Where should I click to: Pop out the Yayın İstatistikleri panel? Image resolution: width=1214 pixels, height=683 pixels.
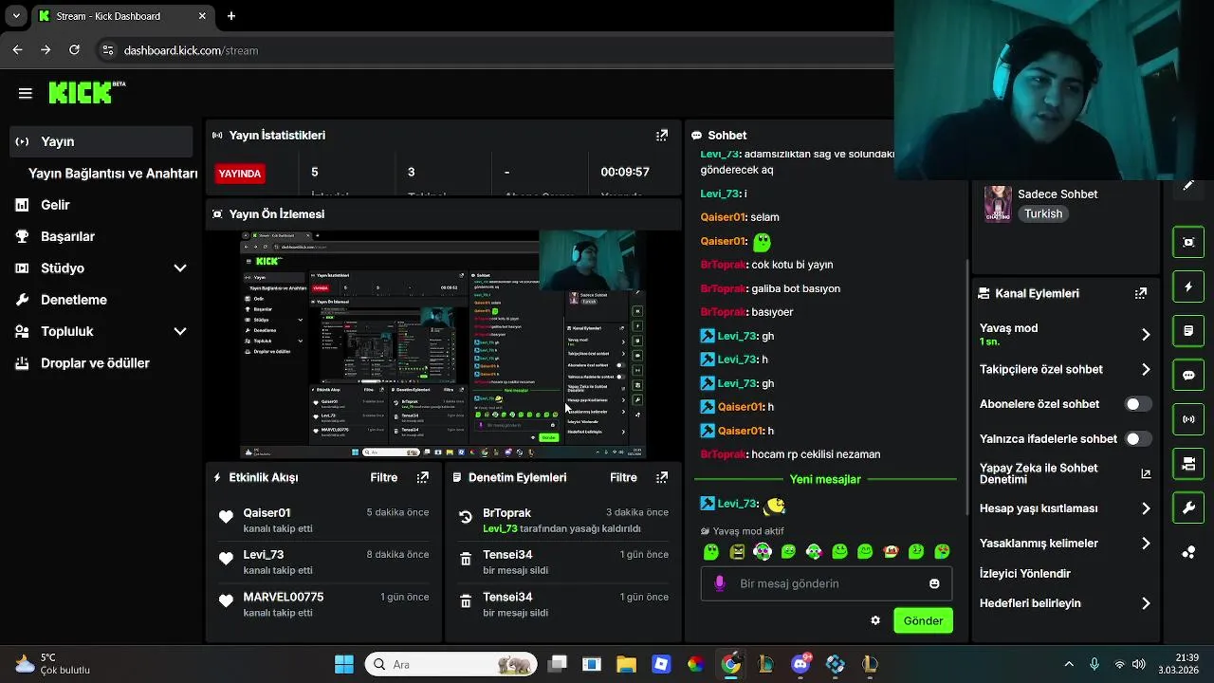pos(662,136)
